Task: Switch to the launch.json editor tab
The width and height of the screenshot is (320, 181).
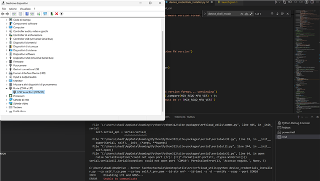Action: pyautogui.click(x=227, y=2)
